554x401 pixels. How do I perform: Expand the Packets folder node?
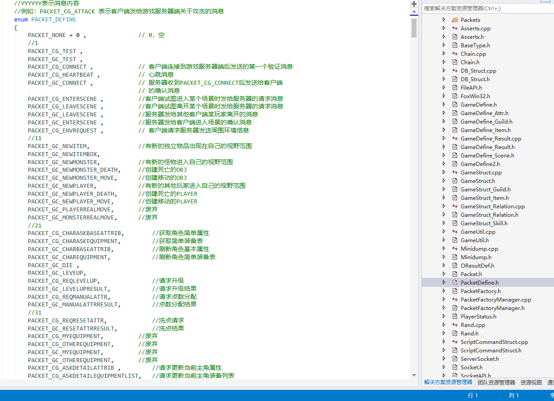click(x=444, y=20)
